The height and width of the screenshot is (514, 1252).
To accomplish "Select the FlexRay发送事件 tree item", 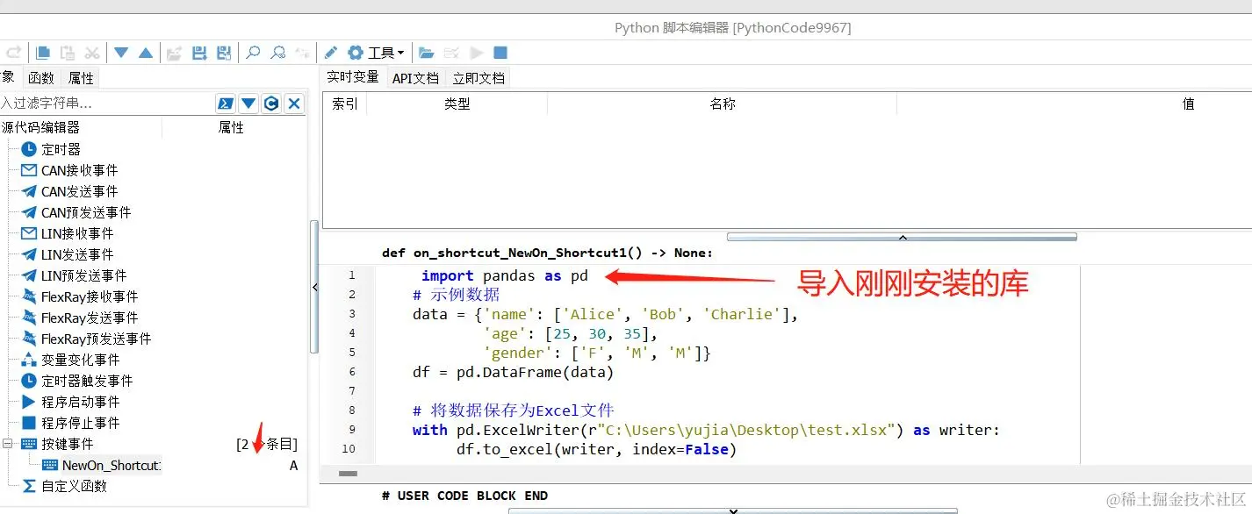I will click(x=90, y=318).
